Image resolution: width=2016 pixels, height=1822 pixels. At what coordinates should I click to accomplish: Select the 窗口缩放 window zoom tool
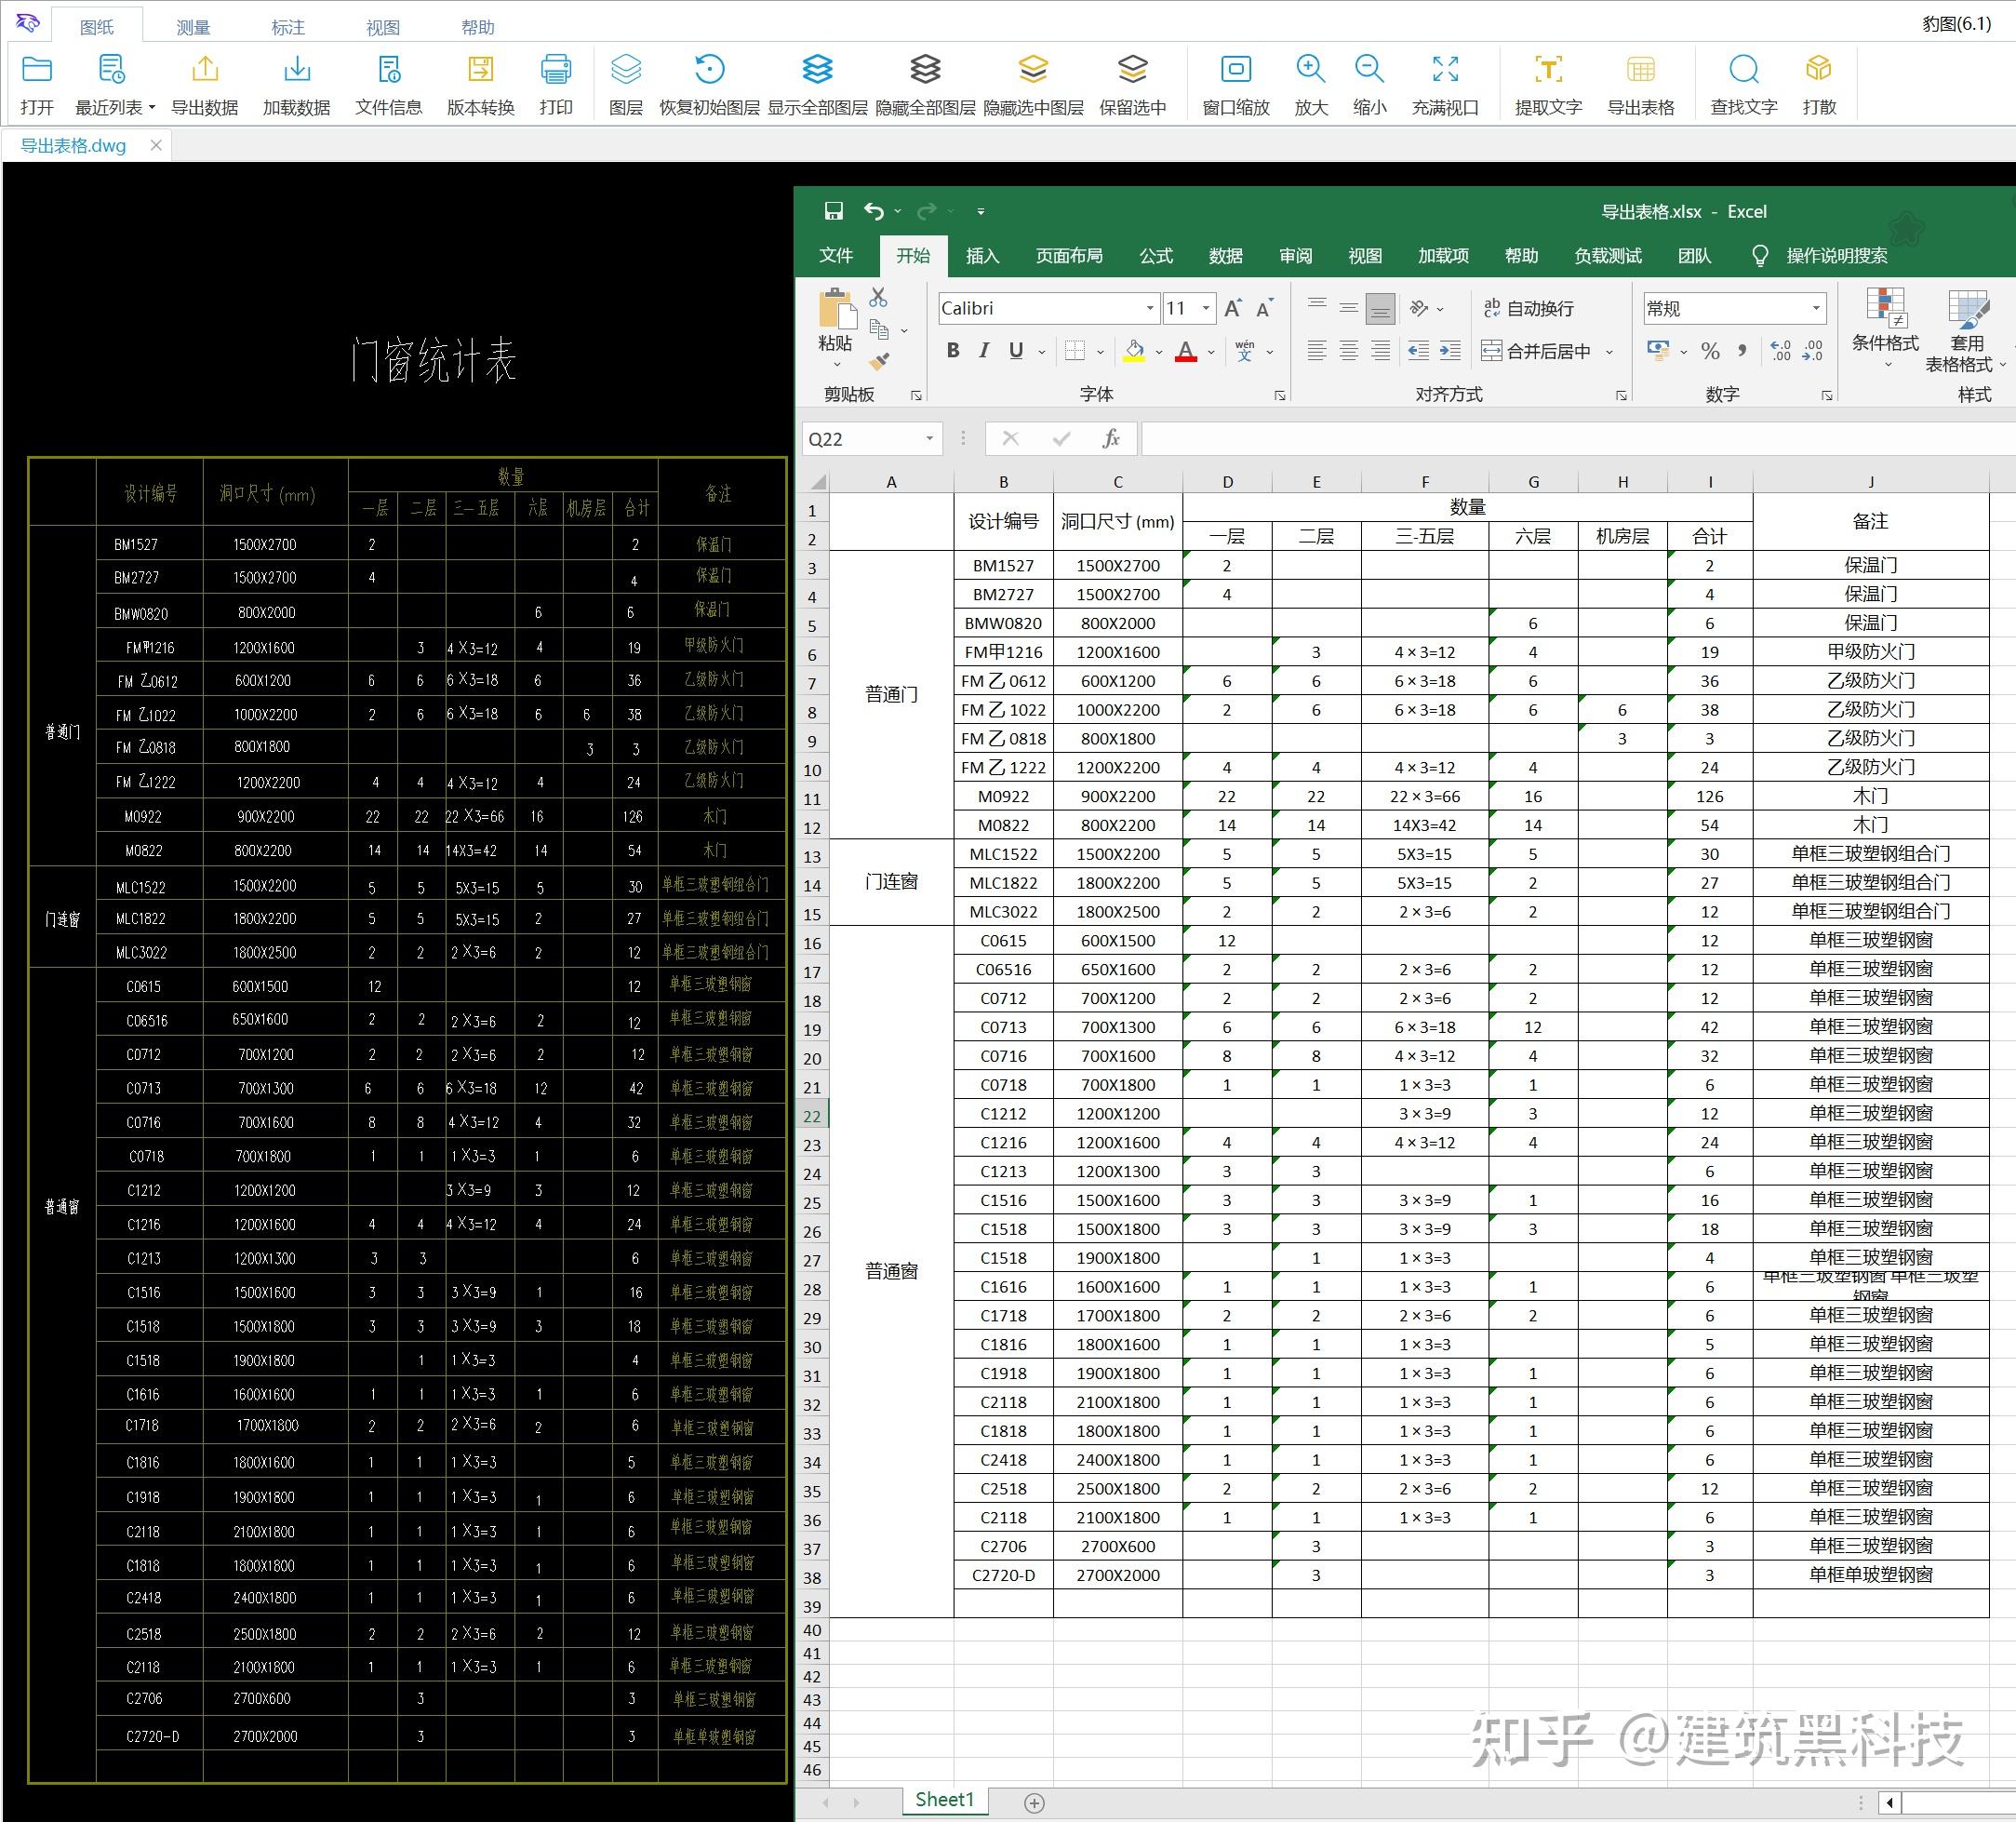[x=1237, y=84]
